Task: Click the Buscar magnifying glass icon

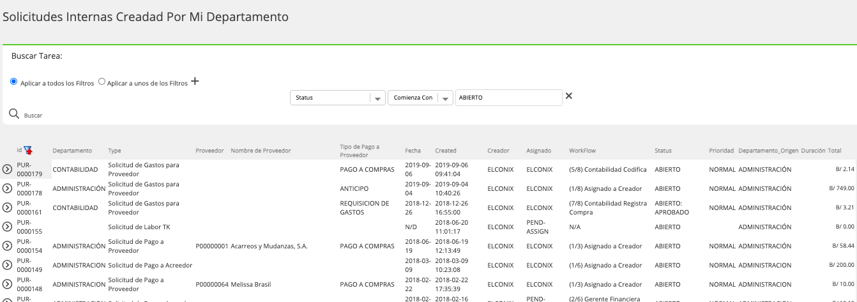Action: (x=13, y=114)
